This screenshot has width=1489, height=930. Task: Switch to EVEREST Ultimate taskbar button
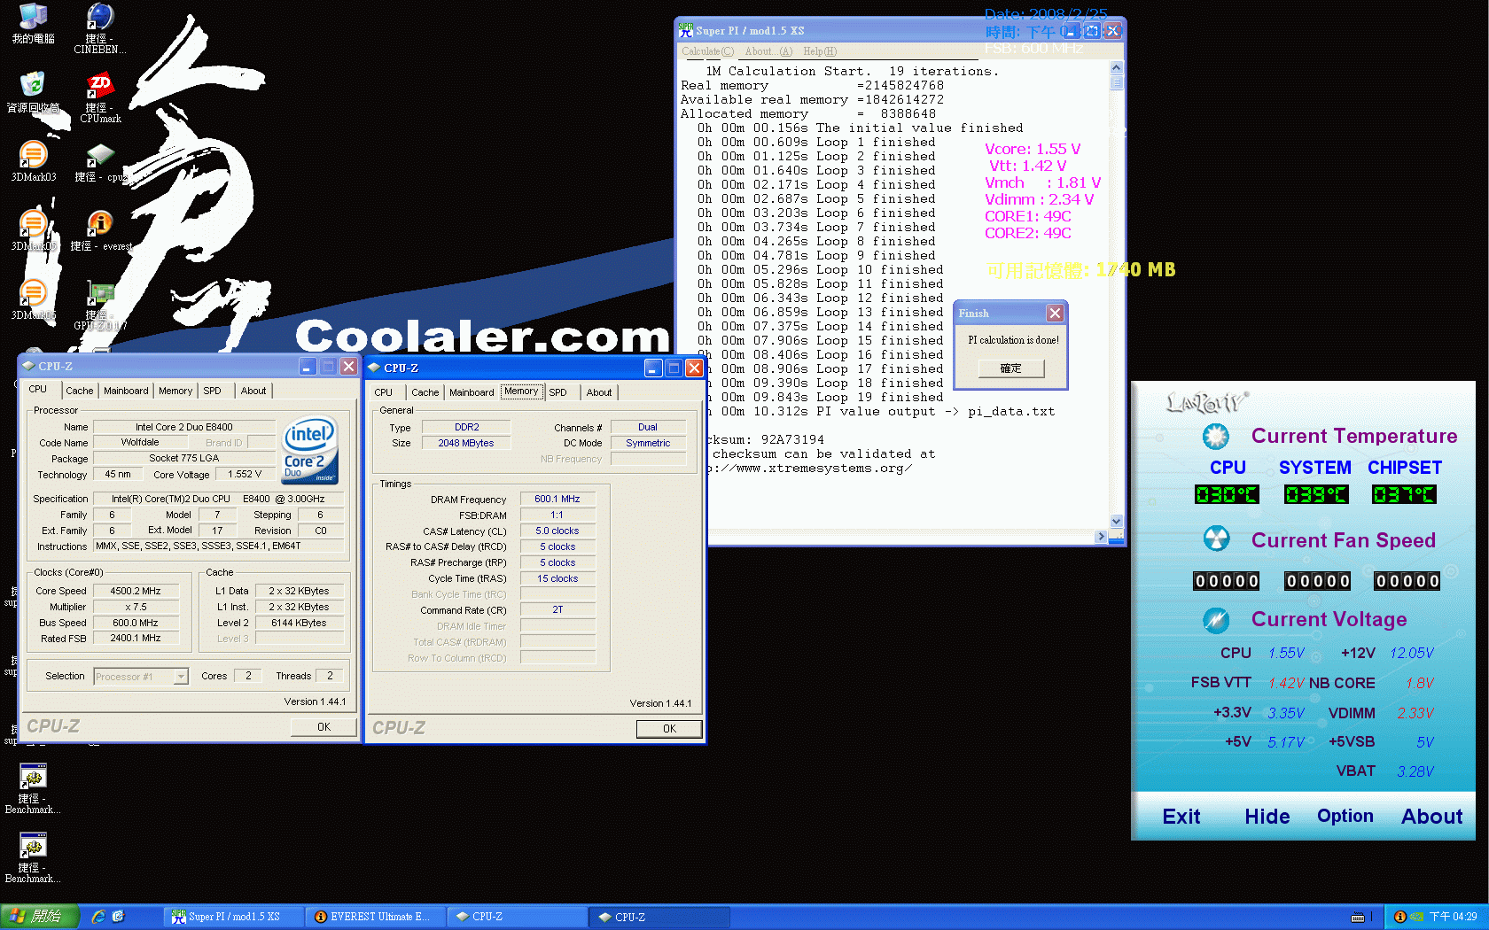[x=376, y=917]
